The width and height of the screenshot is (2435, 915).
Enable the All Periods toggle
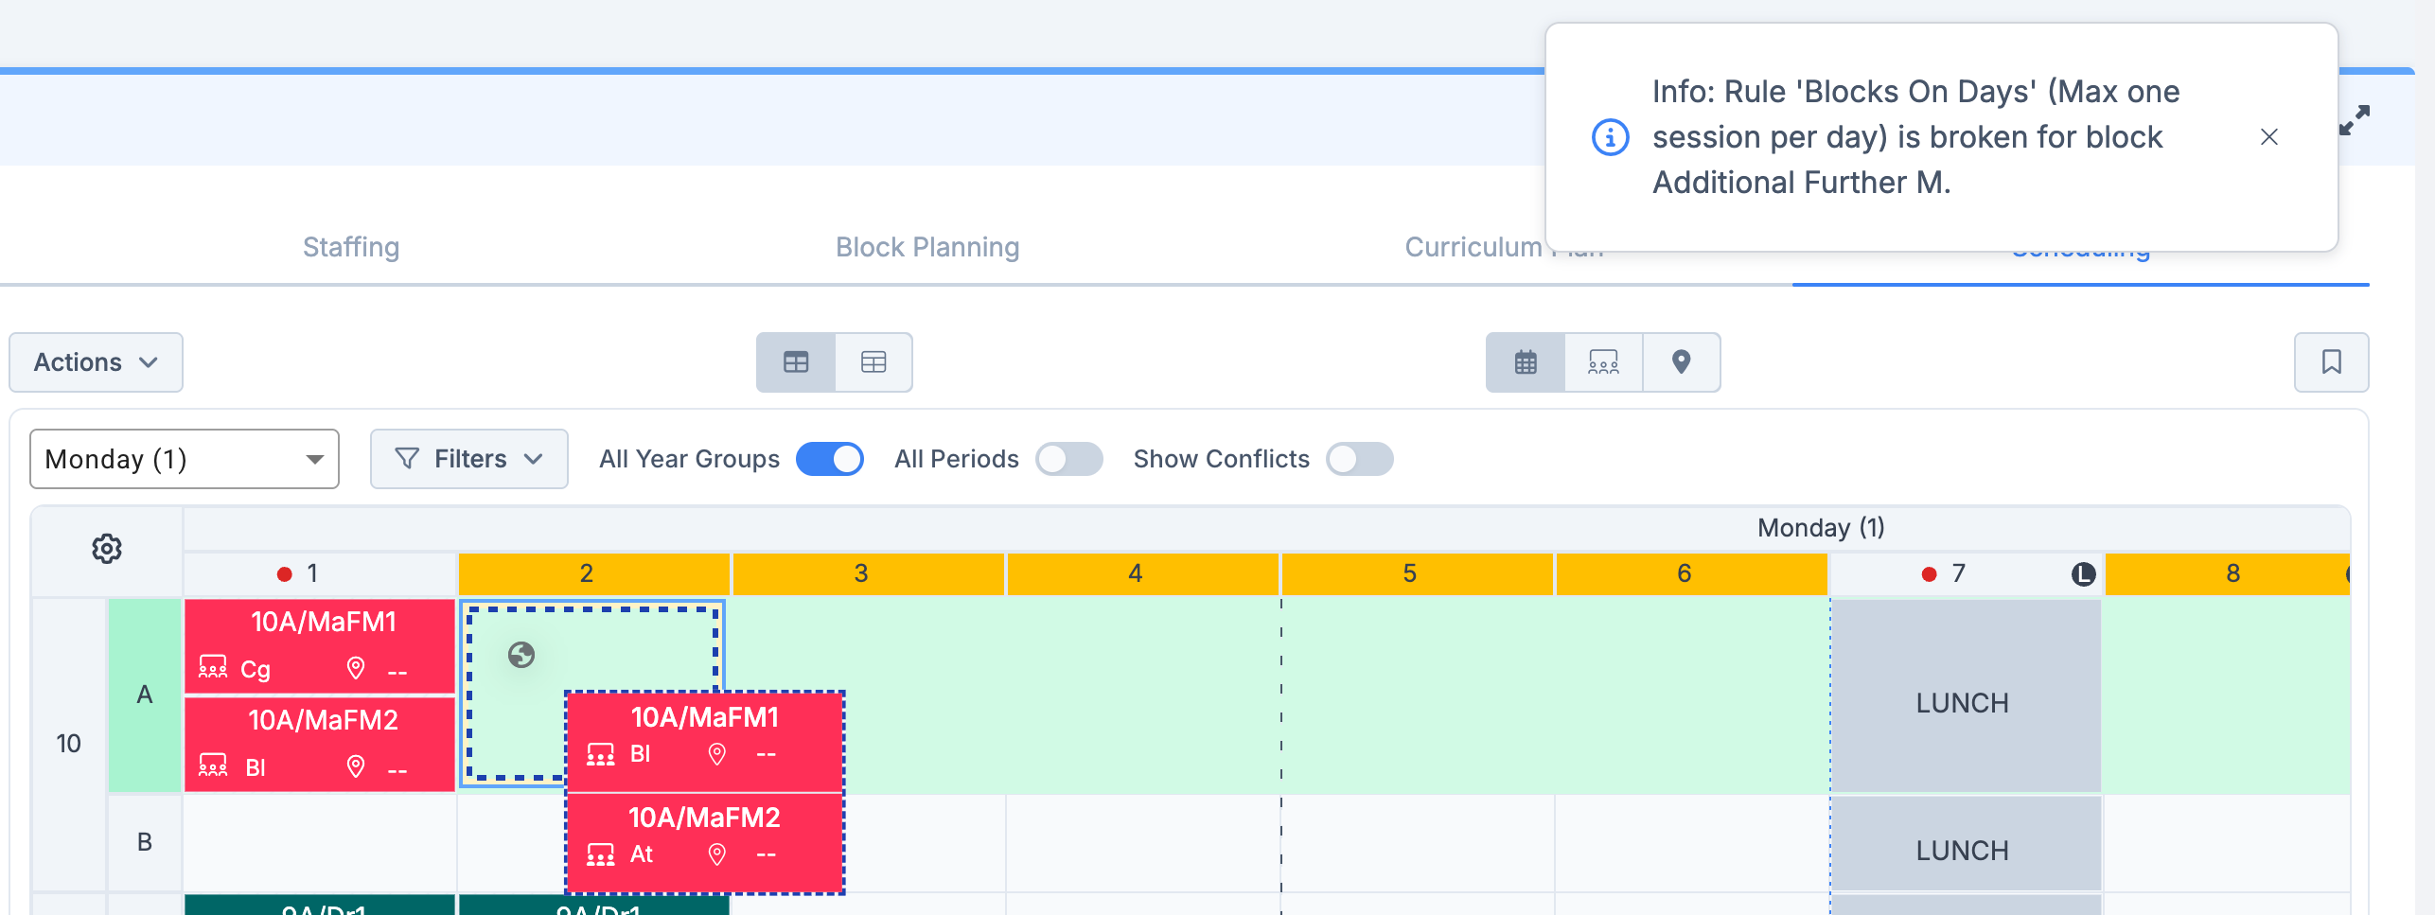pyautogui.click(x=1068, y=459)
